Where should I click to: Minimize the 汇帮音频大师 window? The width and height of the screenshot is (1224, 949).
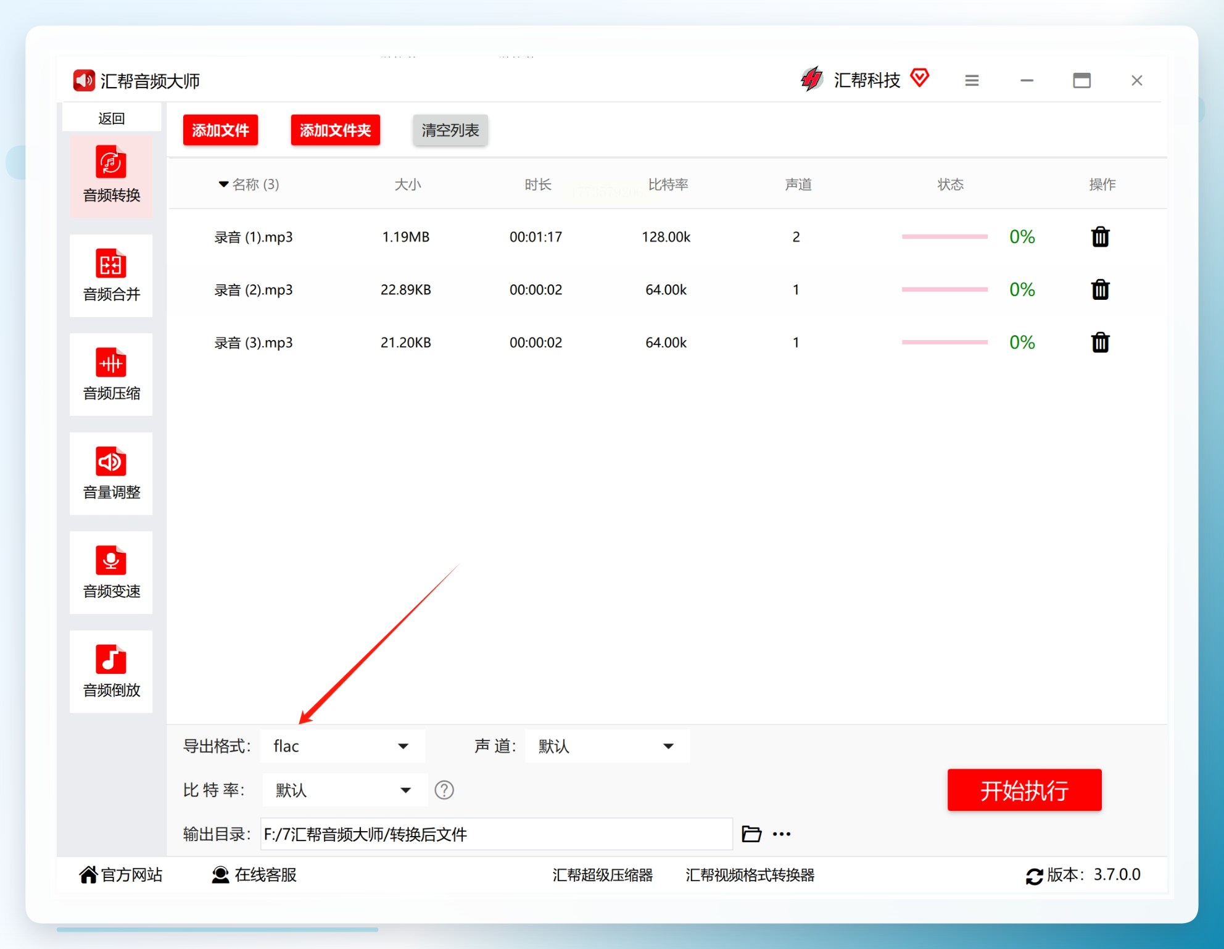click(x=1027, y=80)
